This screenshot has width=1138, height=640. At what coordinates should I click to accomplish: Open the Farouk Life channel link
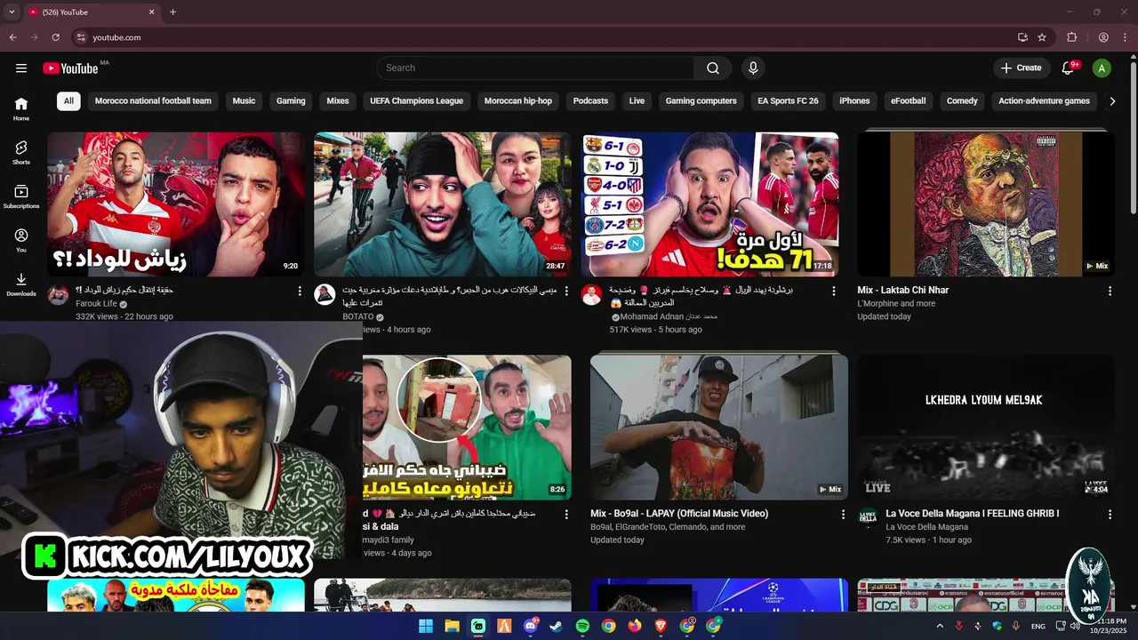97,304
